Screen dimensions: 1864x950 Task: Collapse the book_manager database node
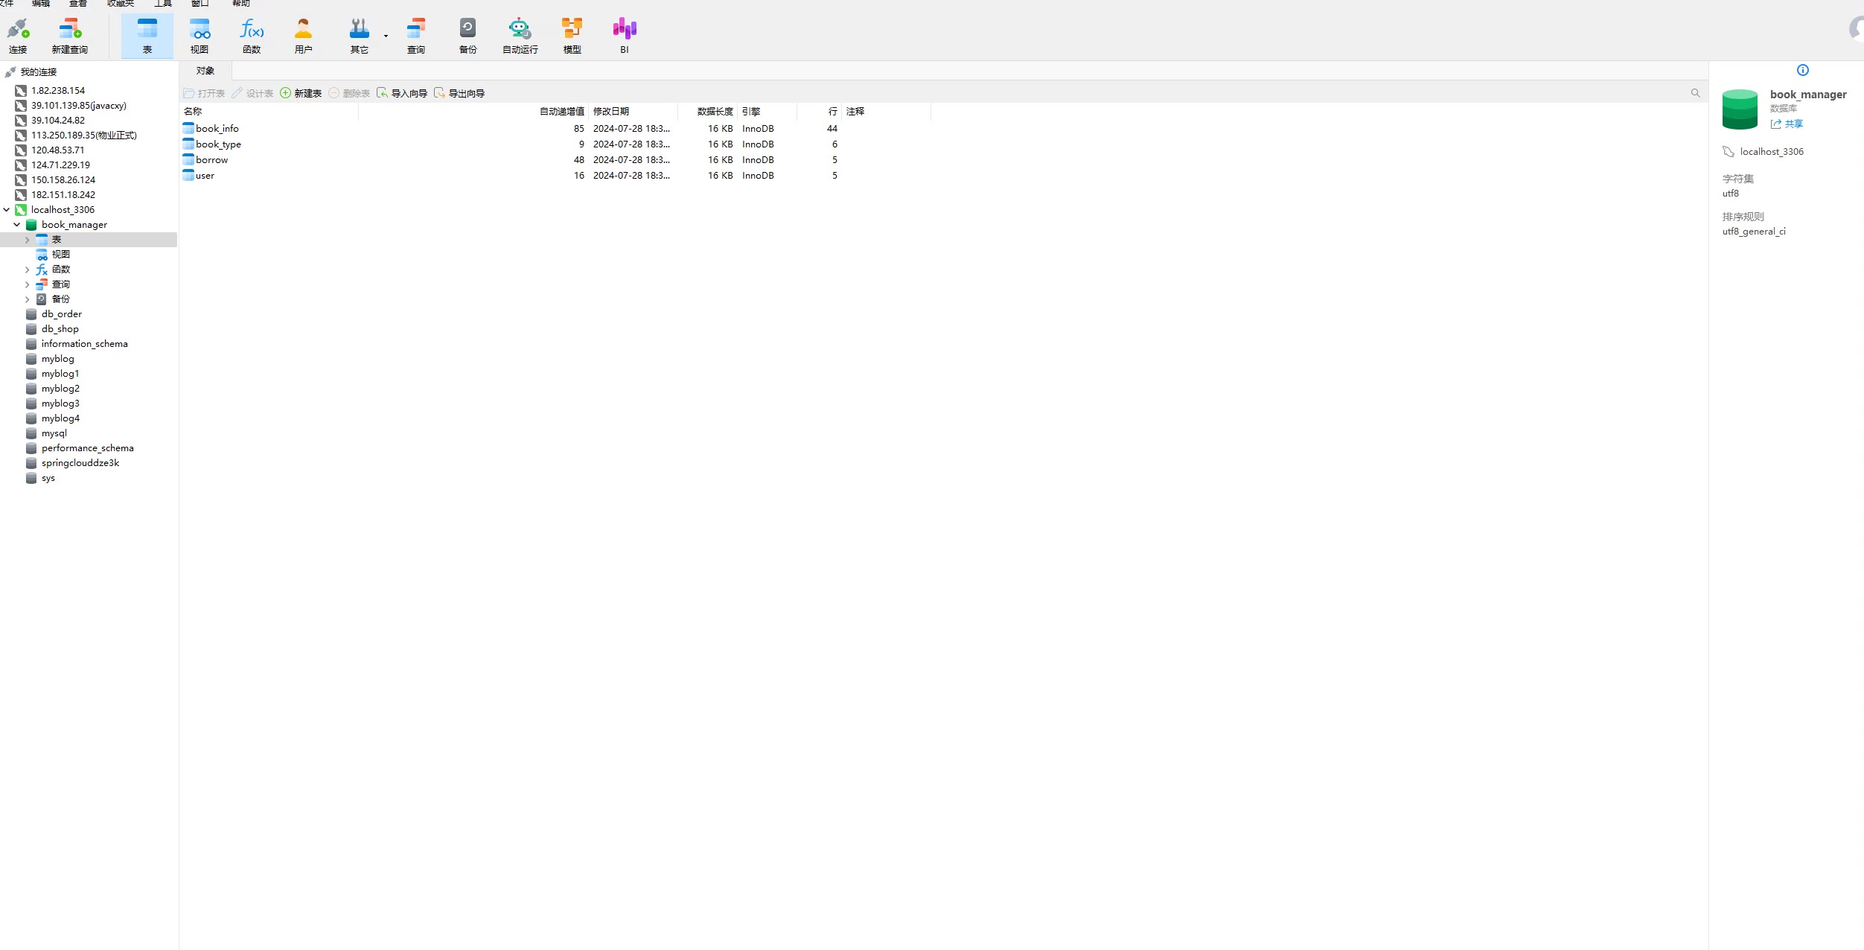pos(17,225)
